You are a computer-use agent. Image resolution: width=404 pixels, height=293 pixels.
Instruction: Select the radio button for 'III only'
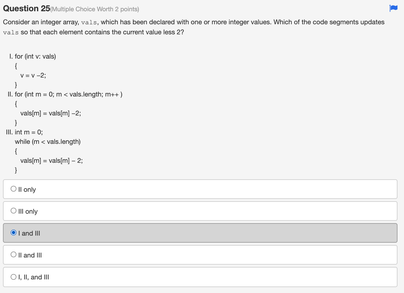13,210
